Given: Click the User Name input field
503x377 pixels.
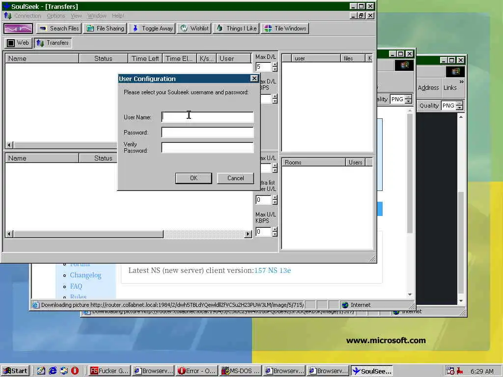Looking at the screenshot, I should (x=208, y=117).
